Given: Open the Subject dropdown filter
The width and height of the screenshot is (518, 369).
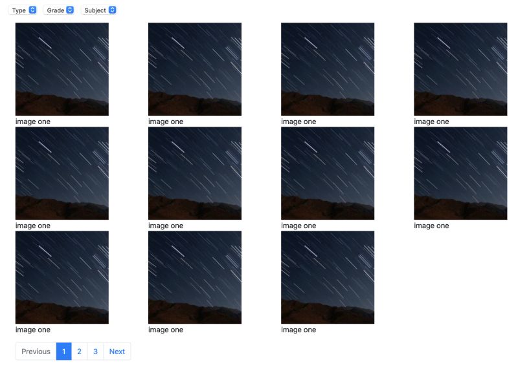Looking at the screenshot, I should [x=100, y=10].
